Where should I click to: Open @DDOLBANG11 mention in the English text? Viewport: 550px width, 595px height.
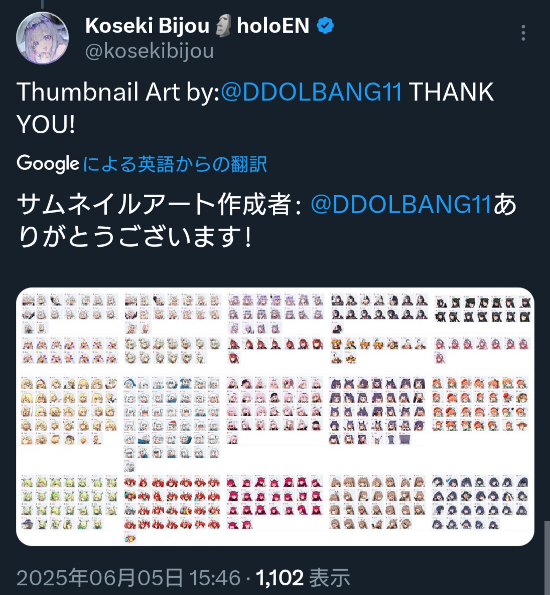[311, 92]
